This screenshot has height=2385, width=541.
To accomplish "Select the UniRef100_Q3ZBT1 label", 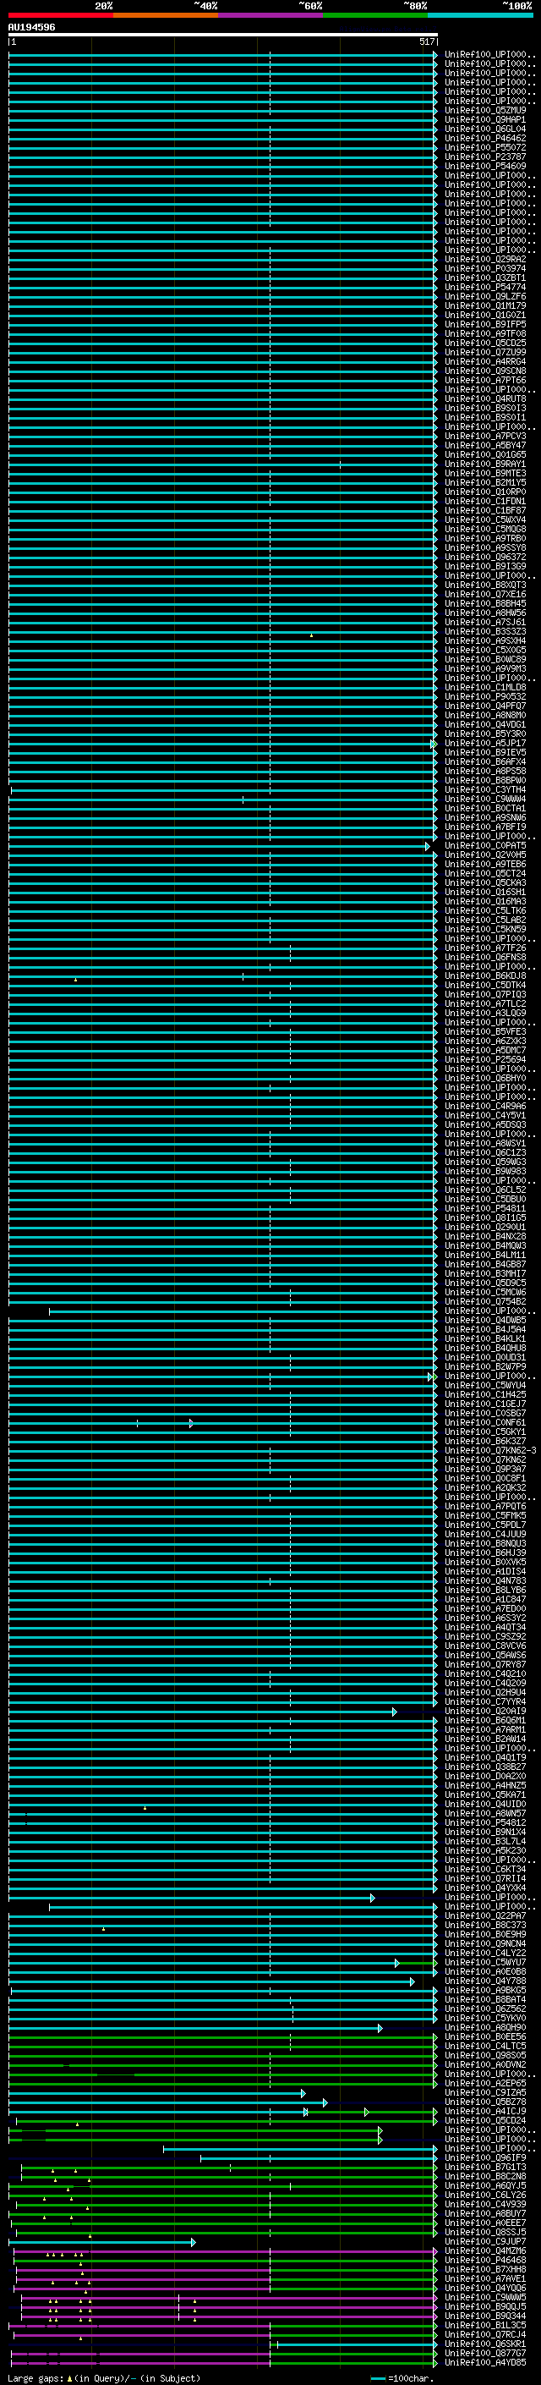I will tap(485, 278).
